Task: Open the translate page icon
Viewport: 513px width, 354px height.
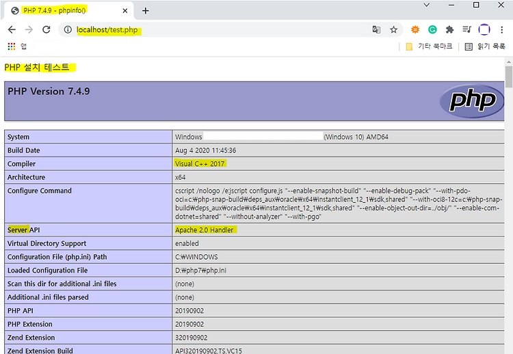Action: tap(376, 30)
